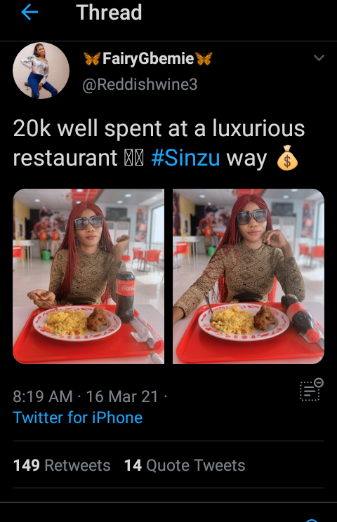Screen dimensions: 337x522
Task: Open FairyGbemie's round profile picture
Action: point(41,71)
